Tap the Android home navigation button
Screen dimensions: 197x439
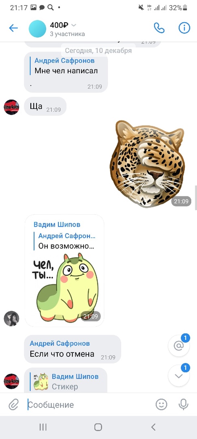pyautogui.click(x=98, y=427)
